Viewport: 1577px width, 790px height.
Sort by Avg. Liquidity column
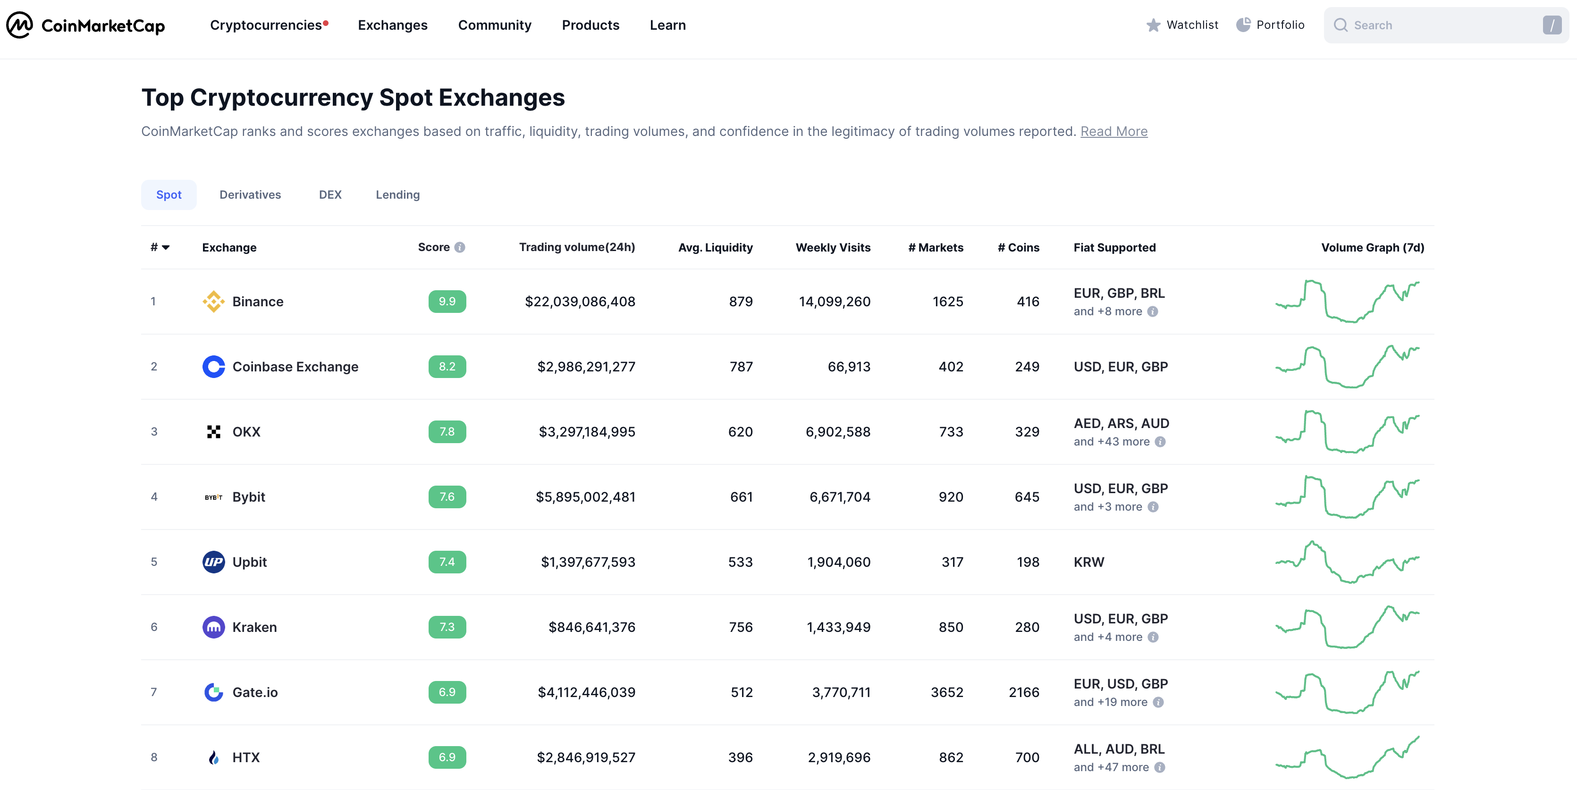click(x=715, y=247)
